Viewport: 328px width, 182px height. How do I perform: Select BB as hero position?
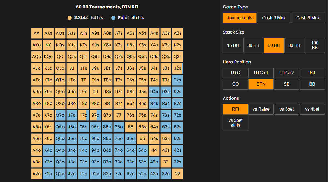pyautogui.click(x=312, y=84)
